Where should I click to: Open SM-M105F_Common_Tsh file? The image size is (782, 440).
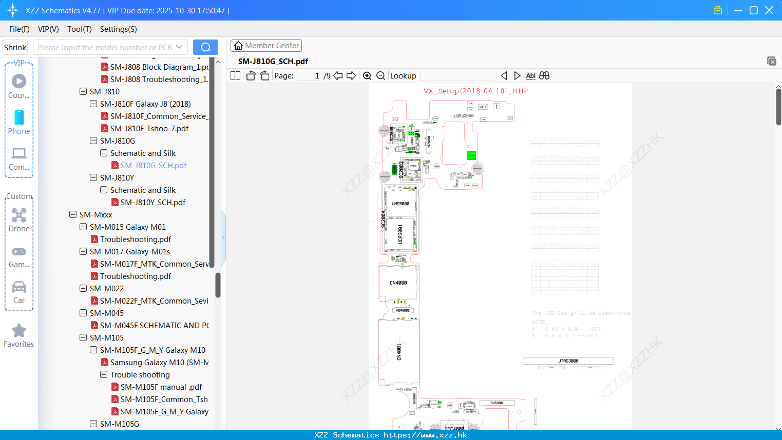(x=164, y=399)
